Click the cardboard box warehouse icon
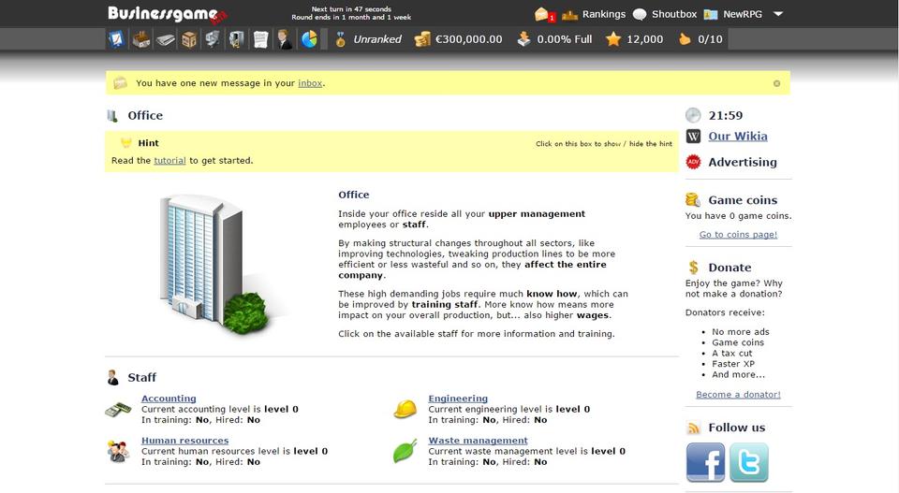Image resolution: width=899 pixels, height=493 pixels. 189,39
